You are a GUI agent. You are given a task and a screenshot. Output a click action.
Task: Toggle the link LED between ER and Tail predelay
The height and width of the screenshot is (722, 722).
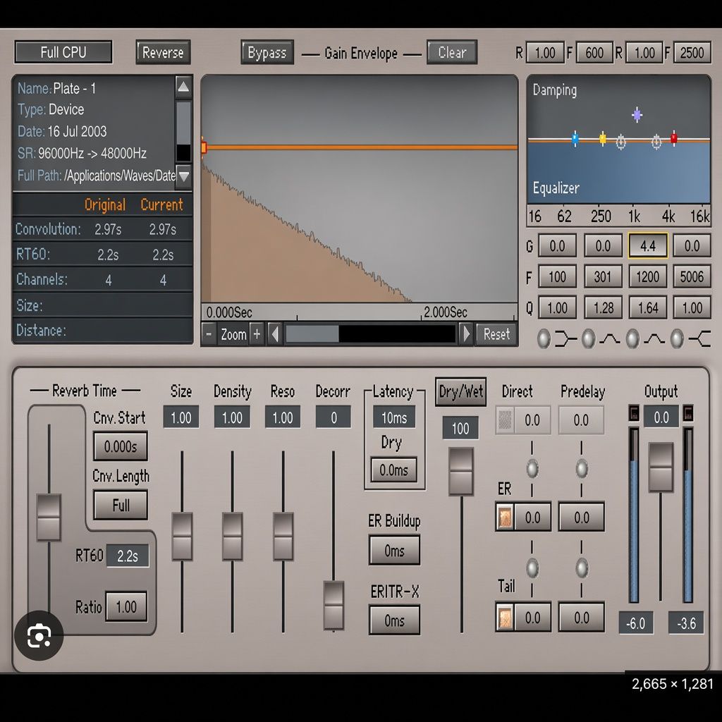pyautogui.click(x=582, y=568)
